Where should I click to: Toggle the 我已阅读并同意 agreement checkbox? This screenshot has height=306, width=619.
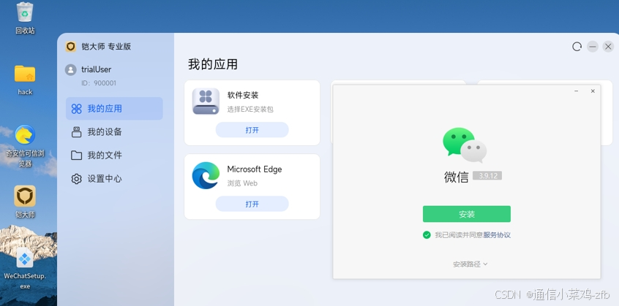click(x=427, y=235)
